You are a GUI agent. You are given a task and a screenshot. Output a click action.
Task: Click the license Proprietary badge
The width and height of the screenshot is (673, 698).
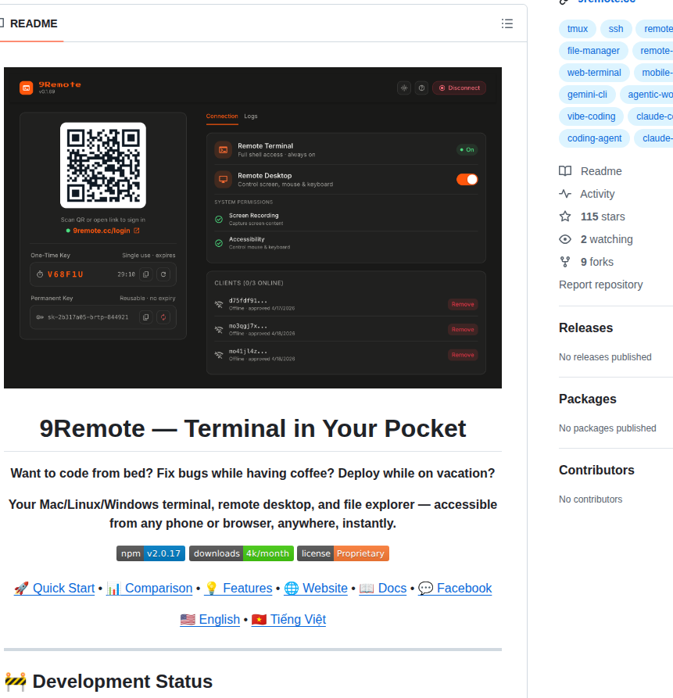pos(343,553)
